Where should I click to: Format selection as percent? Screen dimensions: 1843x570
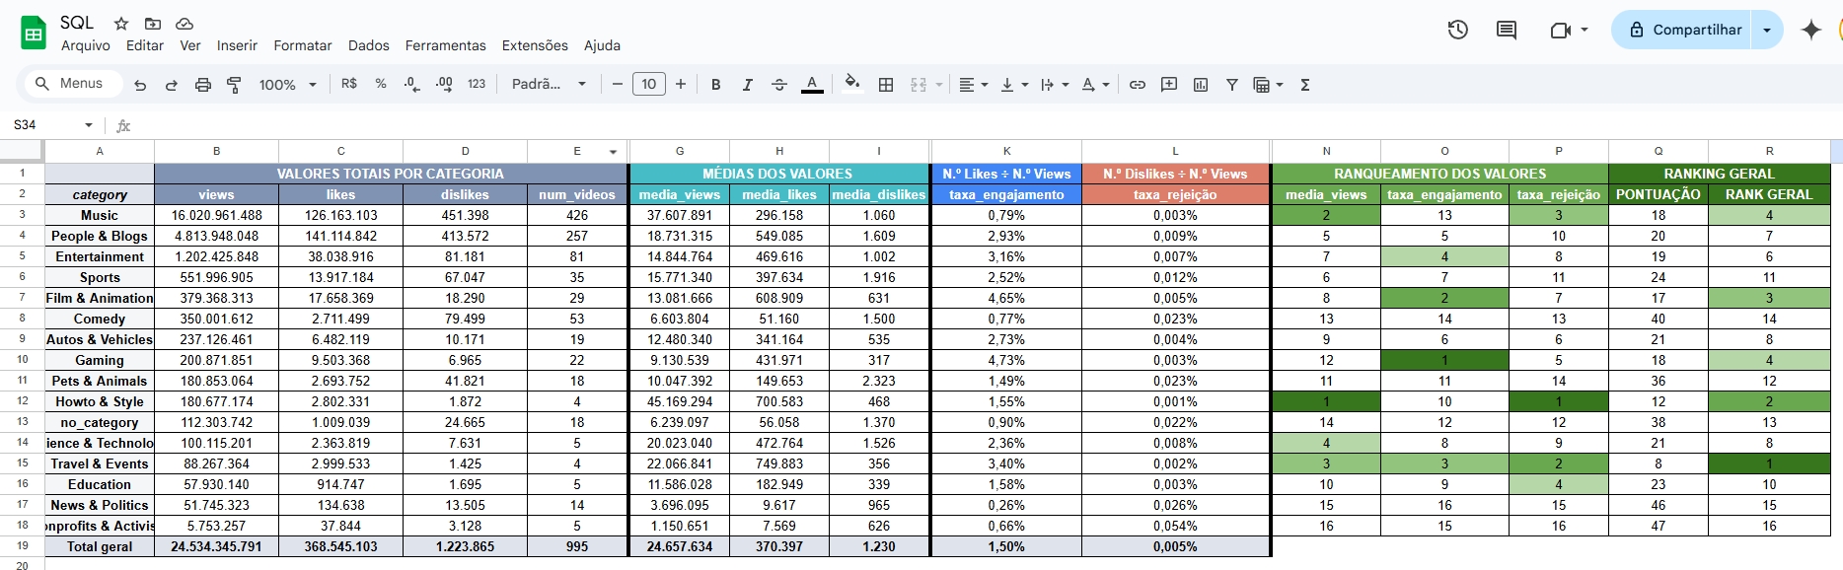pyautogui.click(x=381, y=85)
